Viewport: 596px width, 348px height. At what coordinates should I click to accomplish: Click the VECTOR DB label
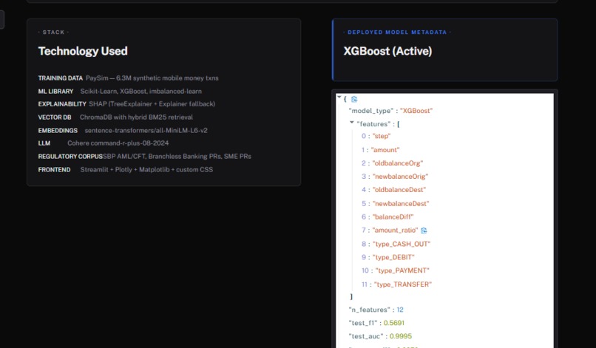click(55, 117)
